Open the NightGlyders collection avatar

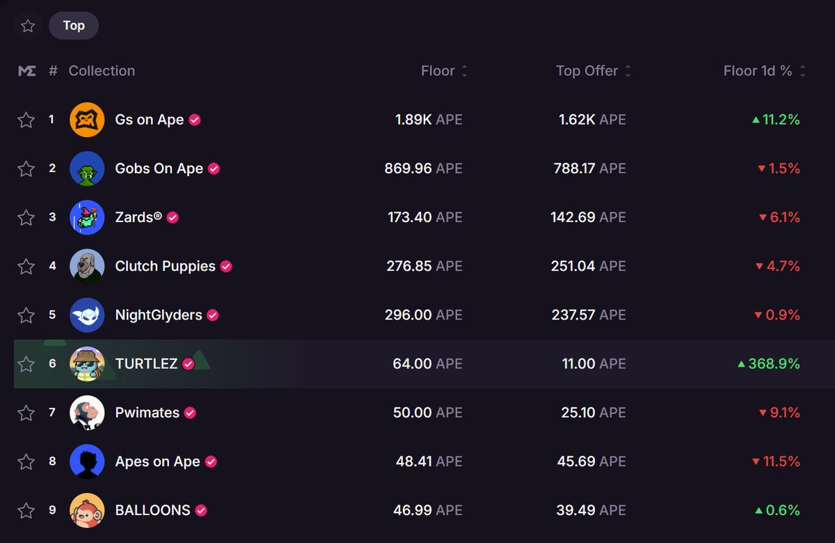click(x=87, y=315)
